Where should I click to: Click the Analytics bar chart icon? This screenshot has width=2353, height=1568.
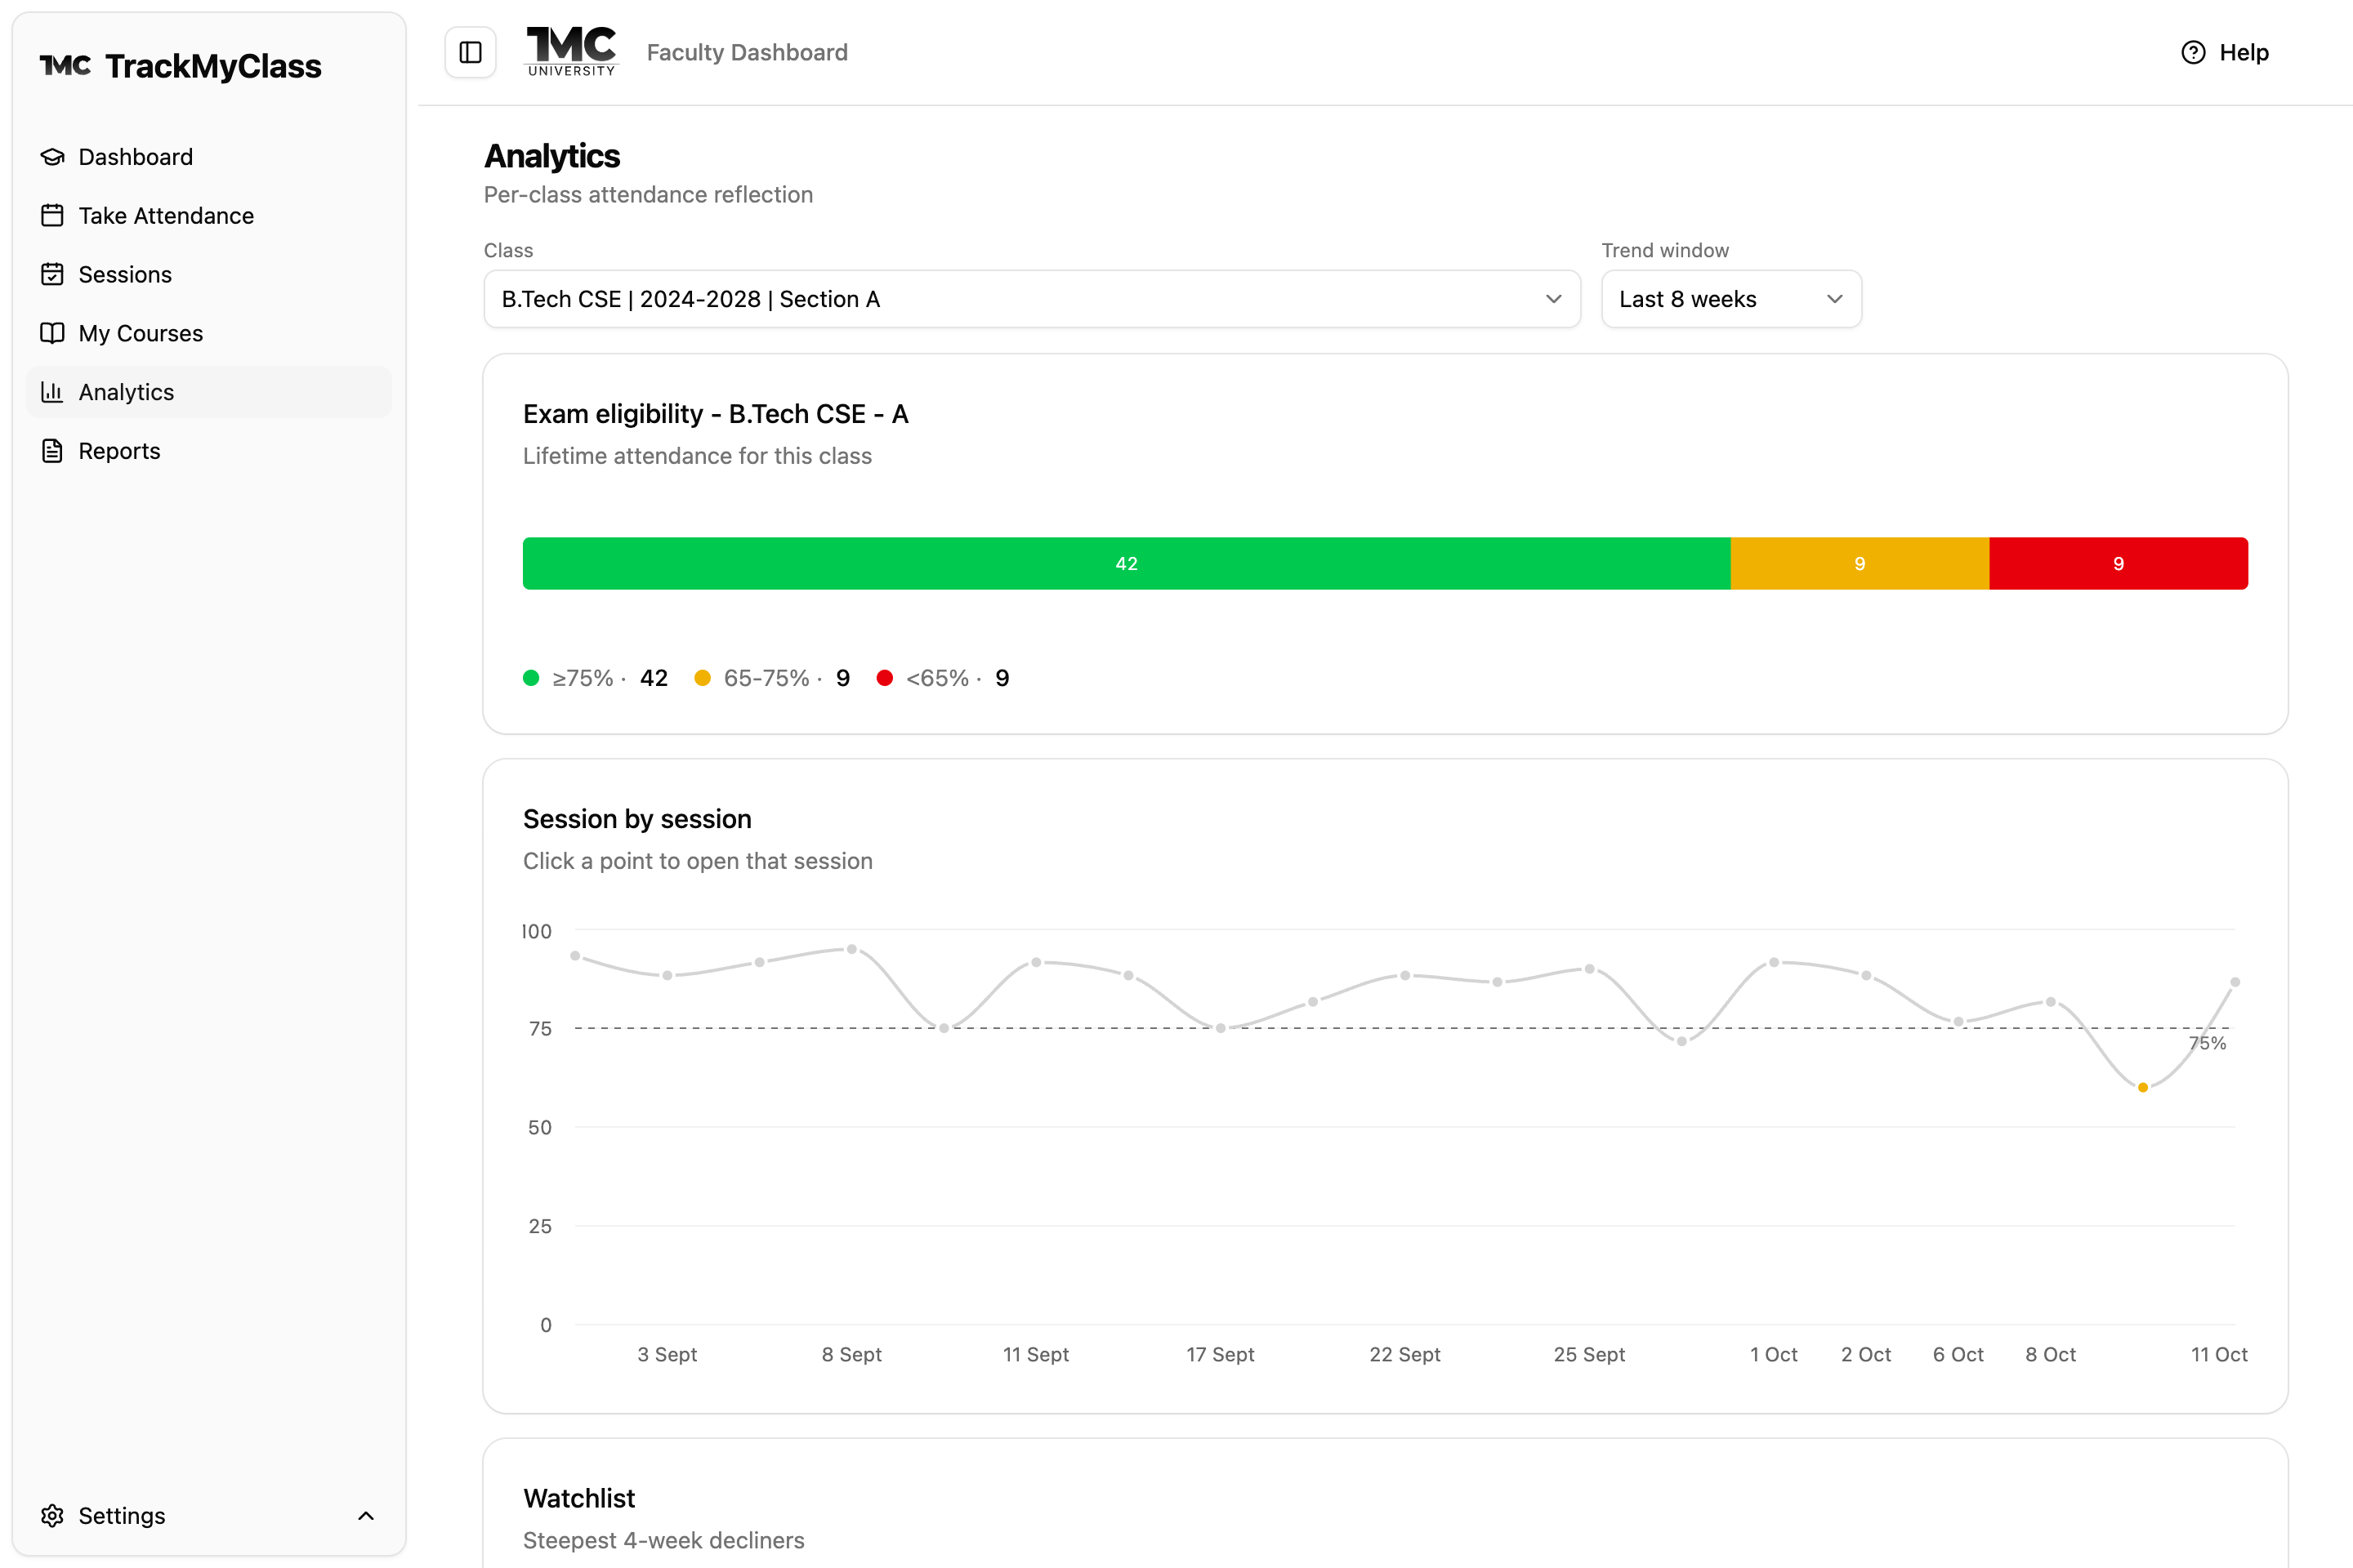click(x=52, y=392)
